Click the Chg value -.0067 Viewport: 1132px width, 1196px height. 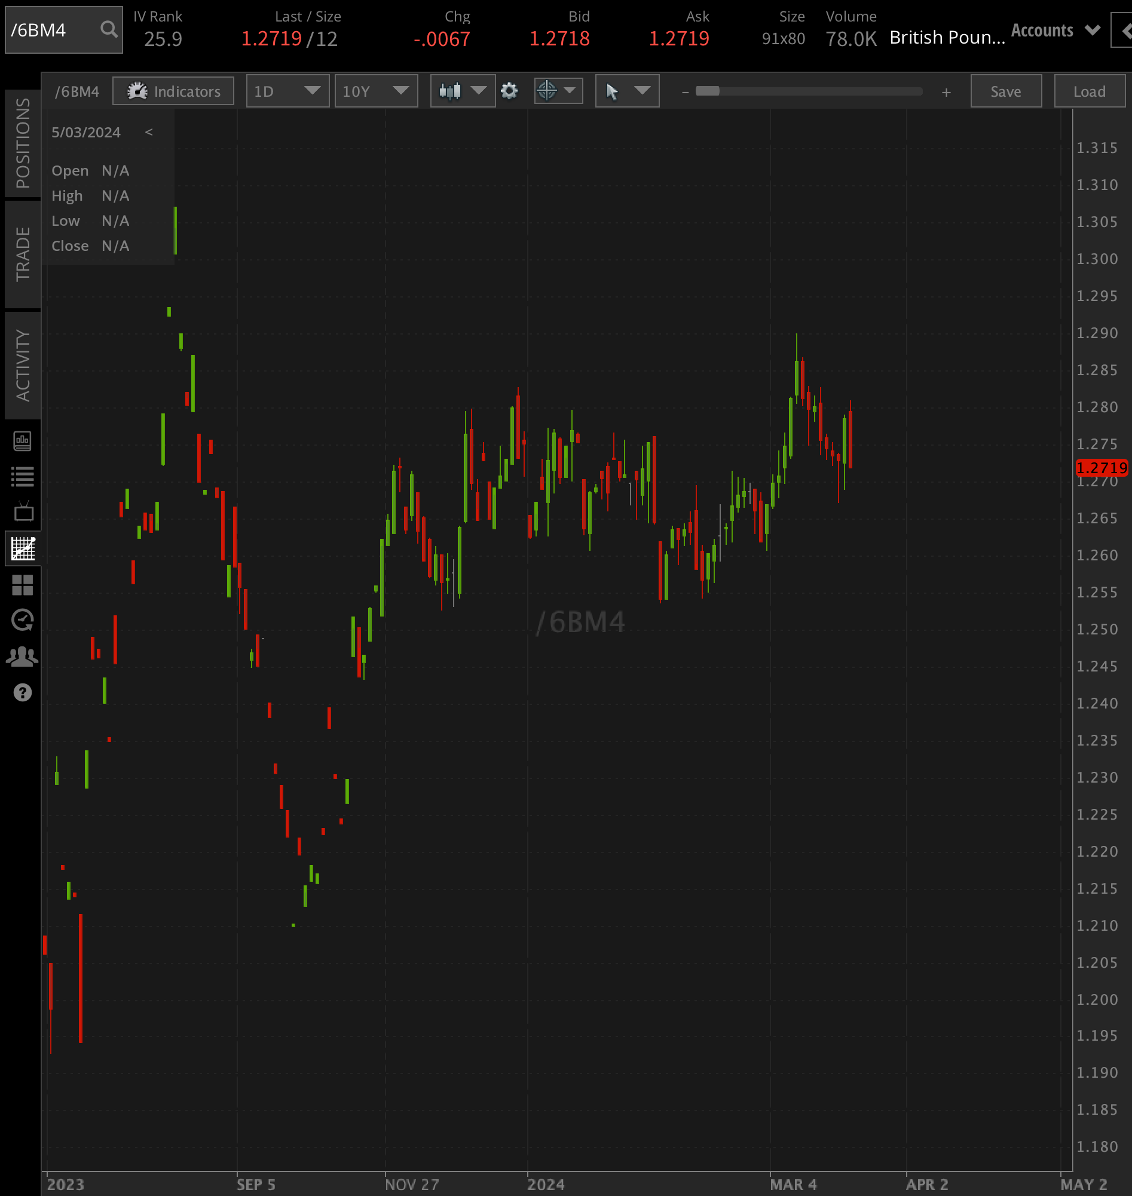click(x=442, y=39)
